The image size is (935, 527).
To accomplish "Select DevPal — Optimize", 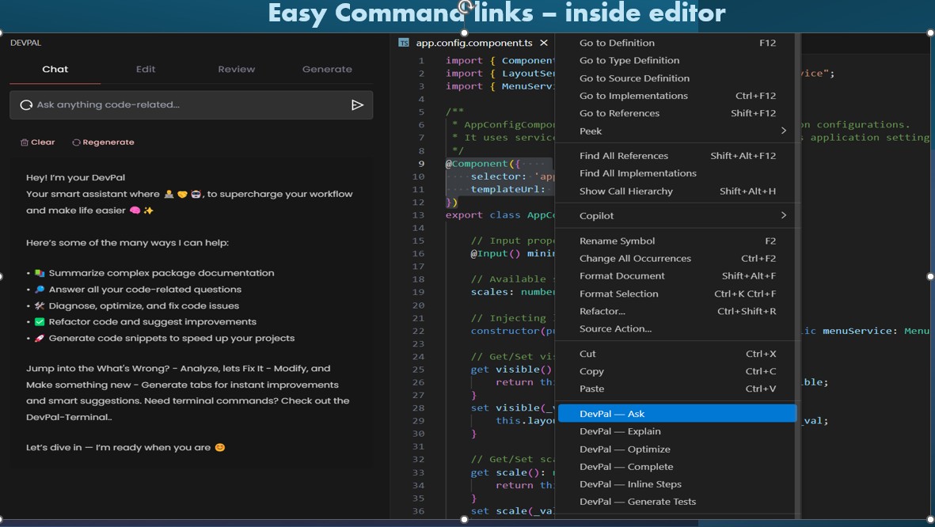I will (x=678, y=449).
